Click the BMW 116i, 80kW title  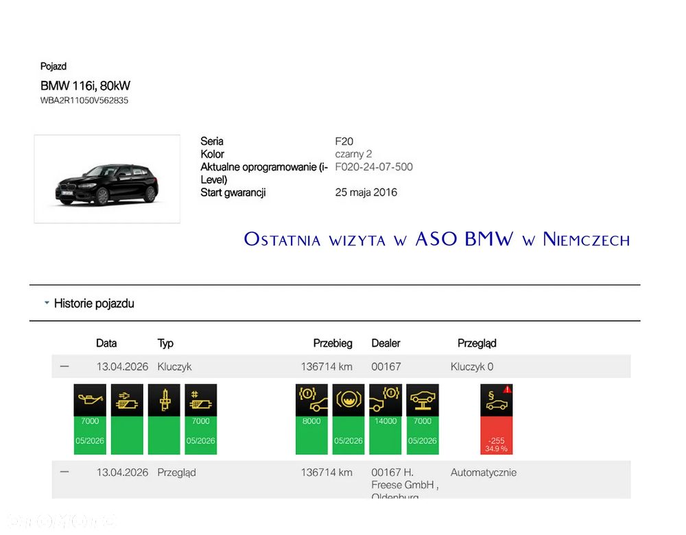tap(85, 86)
